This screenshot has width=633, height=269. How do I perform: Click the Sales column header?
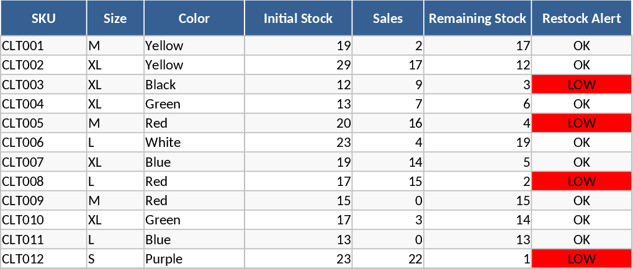[x=388, y=19]
